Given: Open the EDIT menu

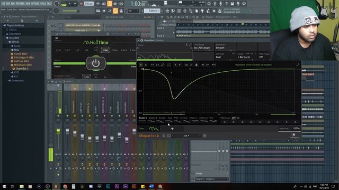Looking at the screenshot, I should coord(8,4).
